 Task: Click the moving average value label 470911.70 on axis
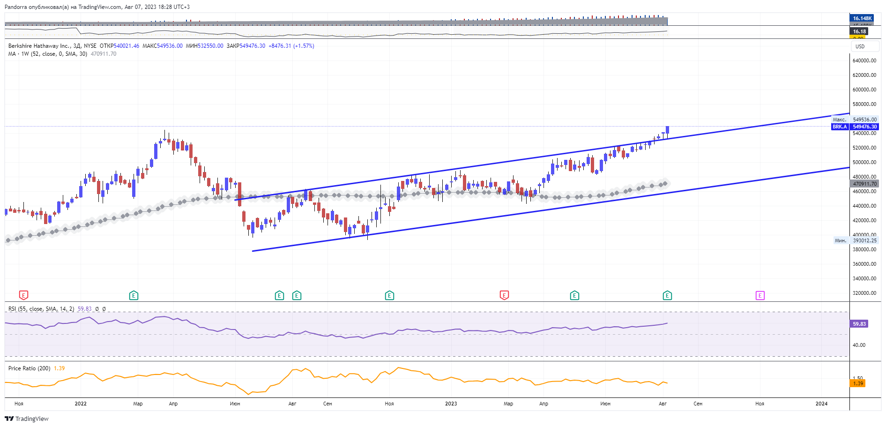pos(864,184)
